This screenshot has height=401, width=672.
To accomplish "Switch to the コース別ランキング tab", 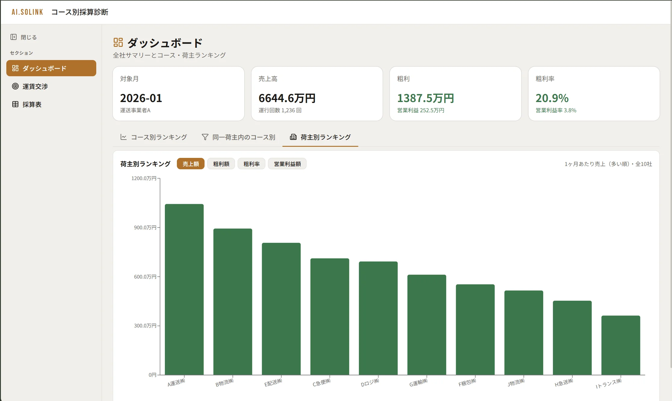I will click(x=153, y=137).
